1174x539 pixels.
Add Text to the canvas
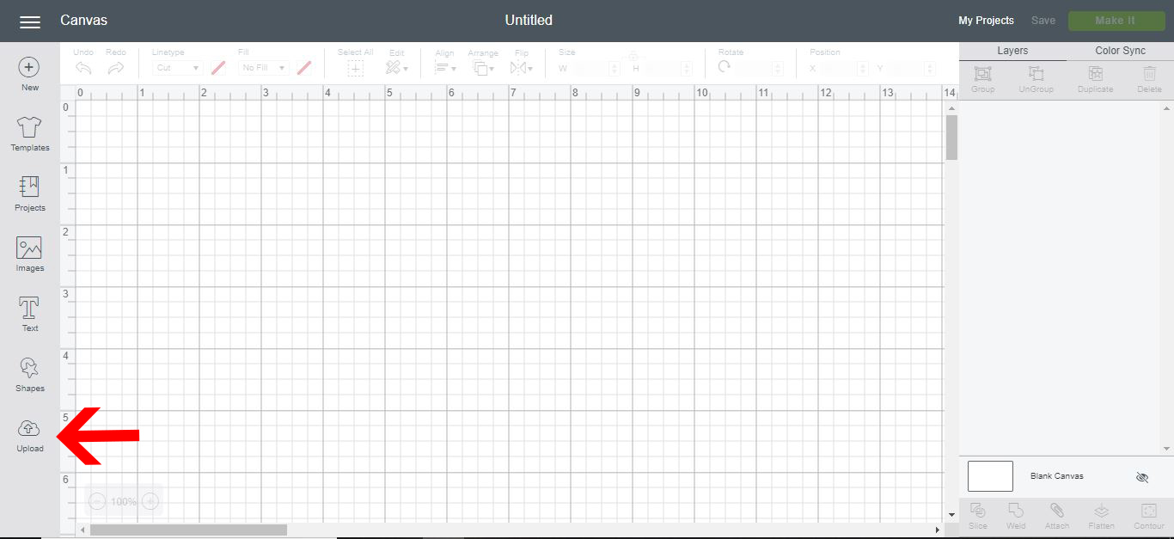[x=29, y=315]
